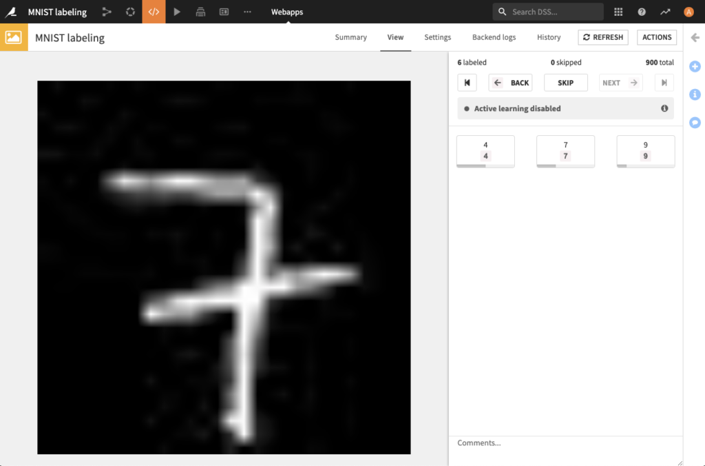
Task: Expand the three-dots more menu
Action: click(247, 12)
